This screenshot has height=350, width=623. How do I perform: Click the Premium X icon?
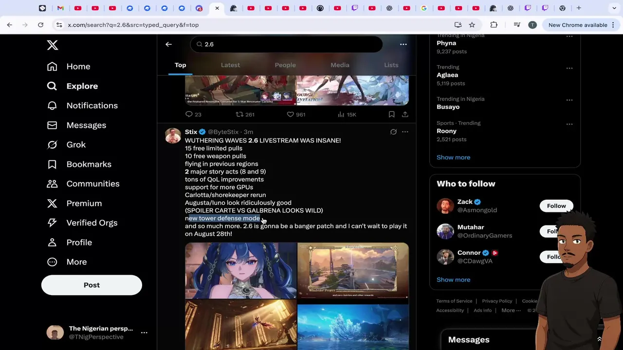click(52, 203)
